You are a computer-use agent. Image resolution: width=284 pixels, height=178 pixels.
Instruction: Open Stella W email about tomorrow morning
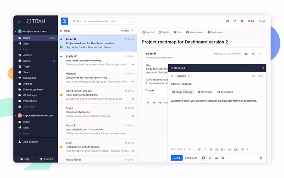[98, 61]
